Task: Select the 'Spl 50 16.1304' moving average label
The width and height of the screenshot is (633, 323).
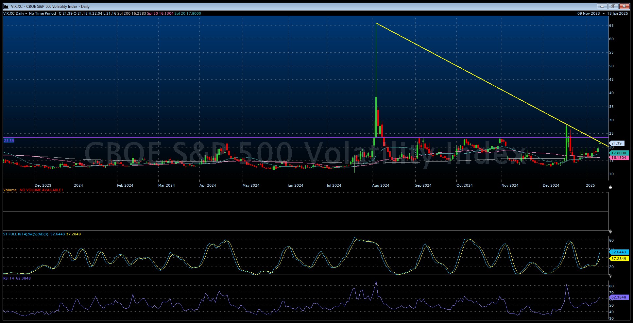Action: click(x=160, y=13)
